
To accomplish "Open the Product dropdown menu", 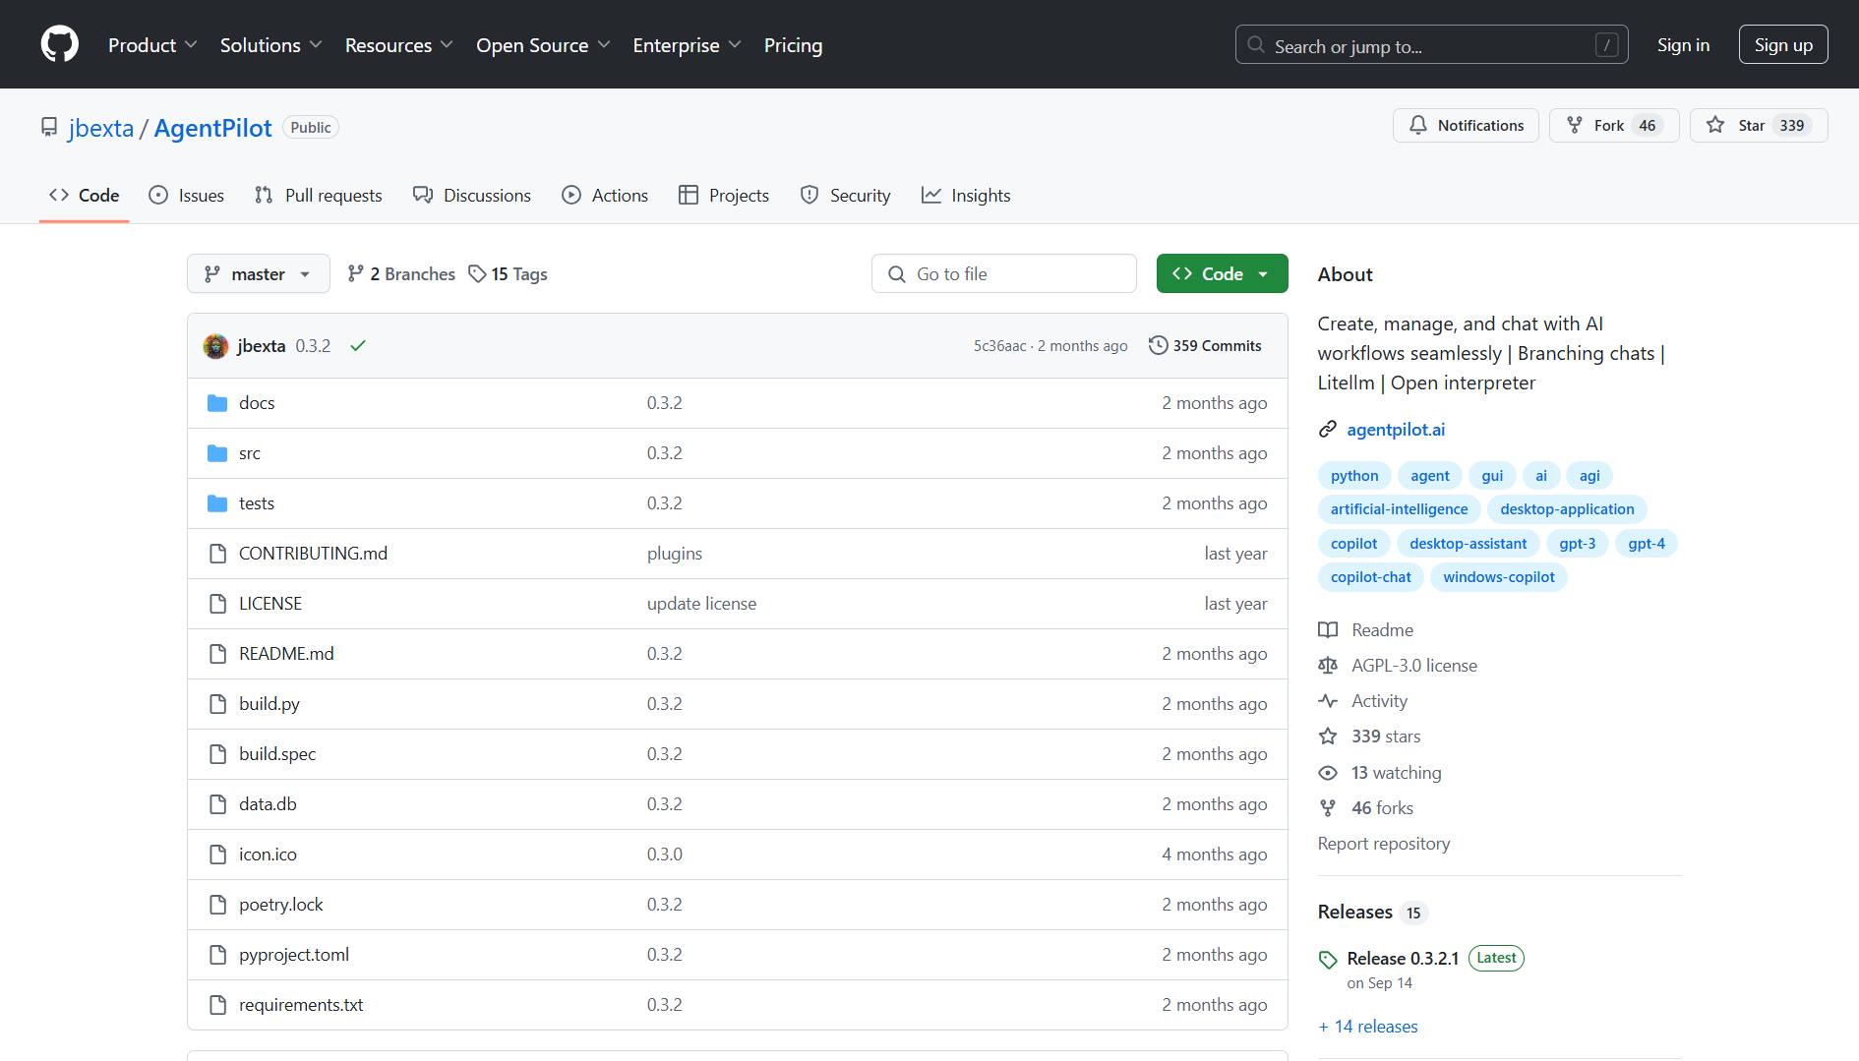I will pyautogui.click(x=152, y=45).
